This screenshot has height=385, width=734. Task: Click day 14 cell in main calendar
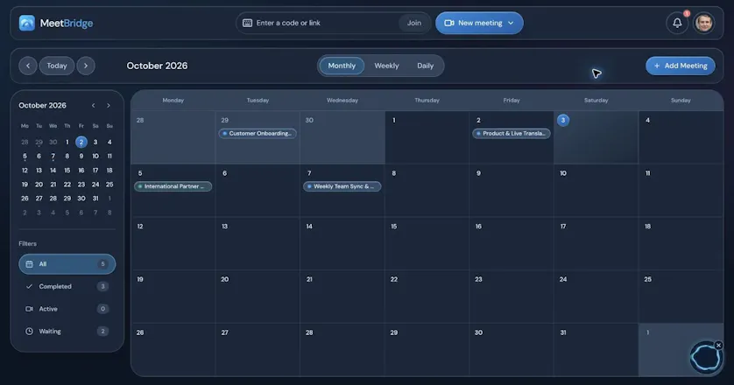(342, 243)
